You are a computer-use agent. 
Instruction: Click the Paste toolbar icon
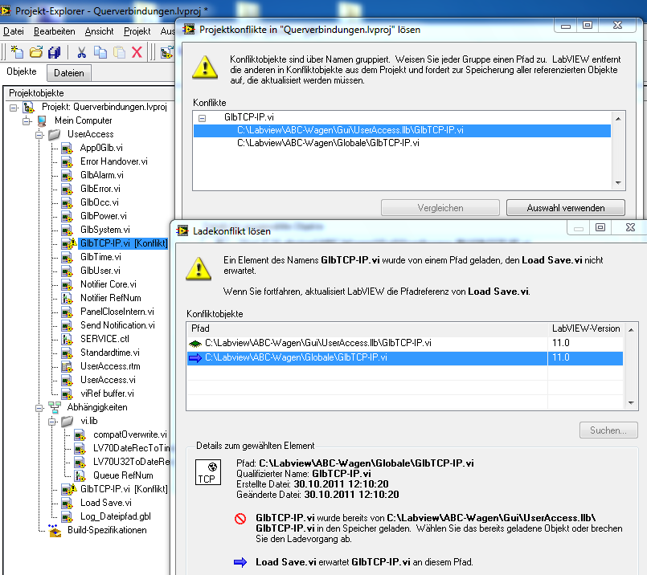119,52
